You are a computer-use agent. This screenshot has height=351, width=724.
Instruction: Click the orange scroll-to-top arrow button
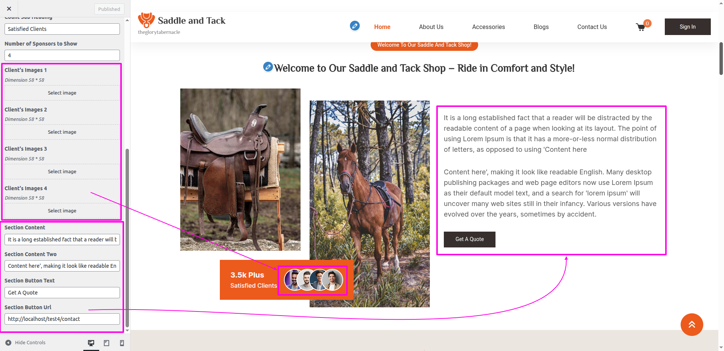(x=692, y=324)
